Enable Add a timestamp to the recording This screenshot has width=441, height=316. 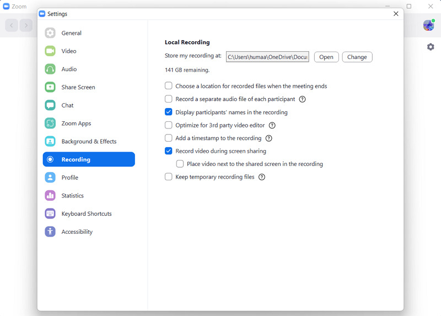tap(169, 138)
